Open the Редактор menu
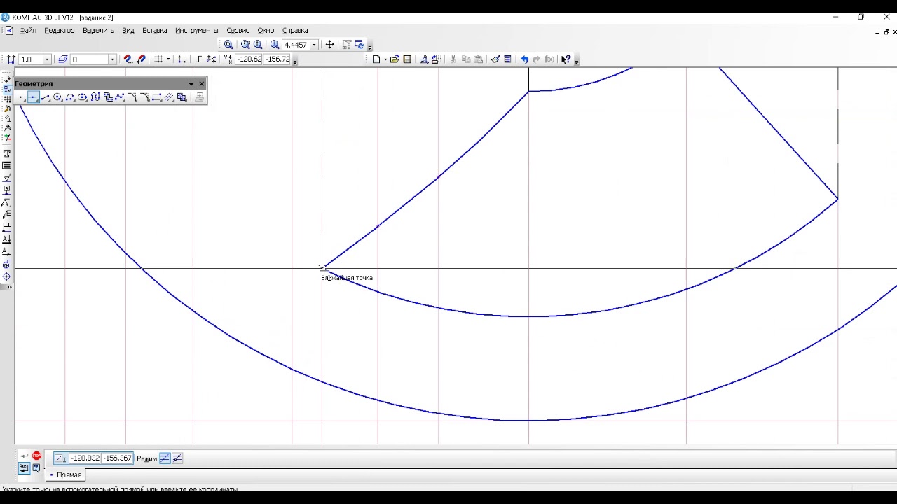The image size is (897, 504). 59,31
